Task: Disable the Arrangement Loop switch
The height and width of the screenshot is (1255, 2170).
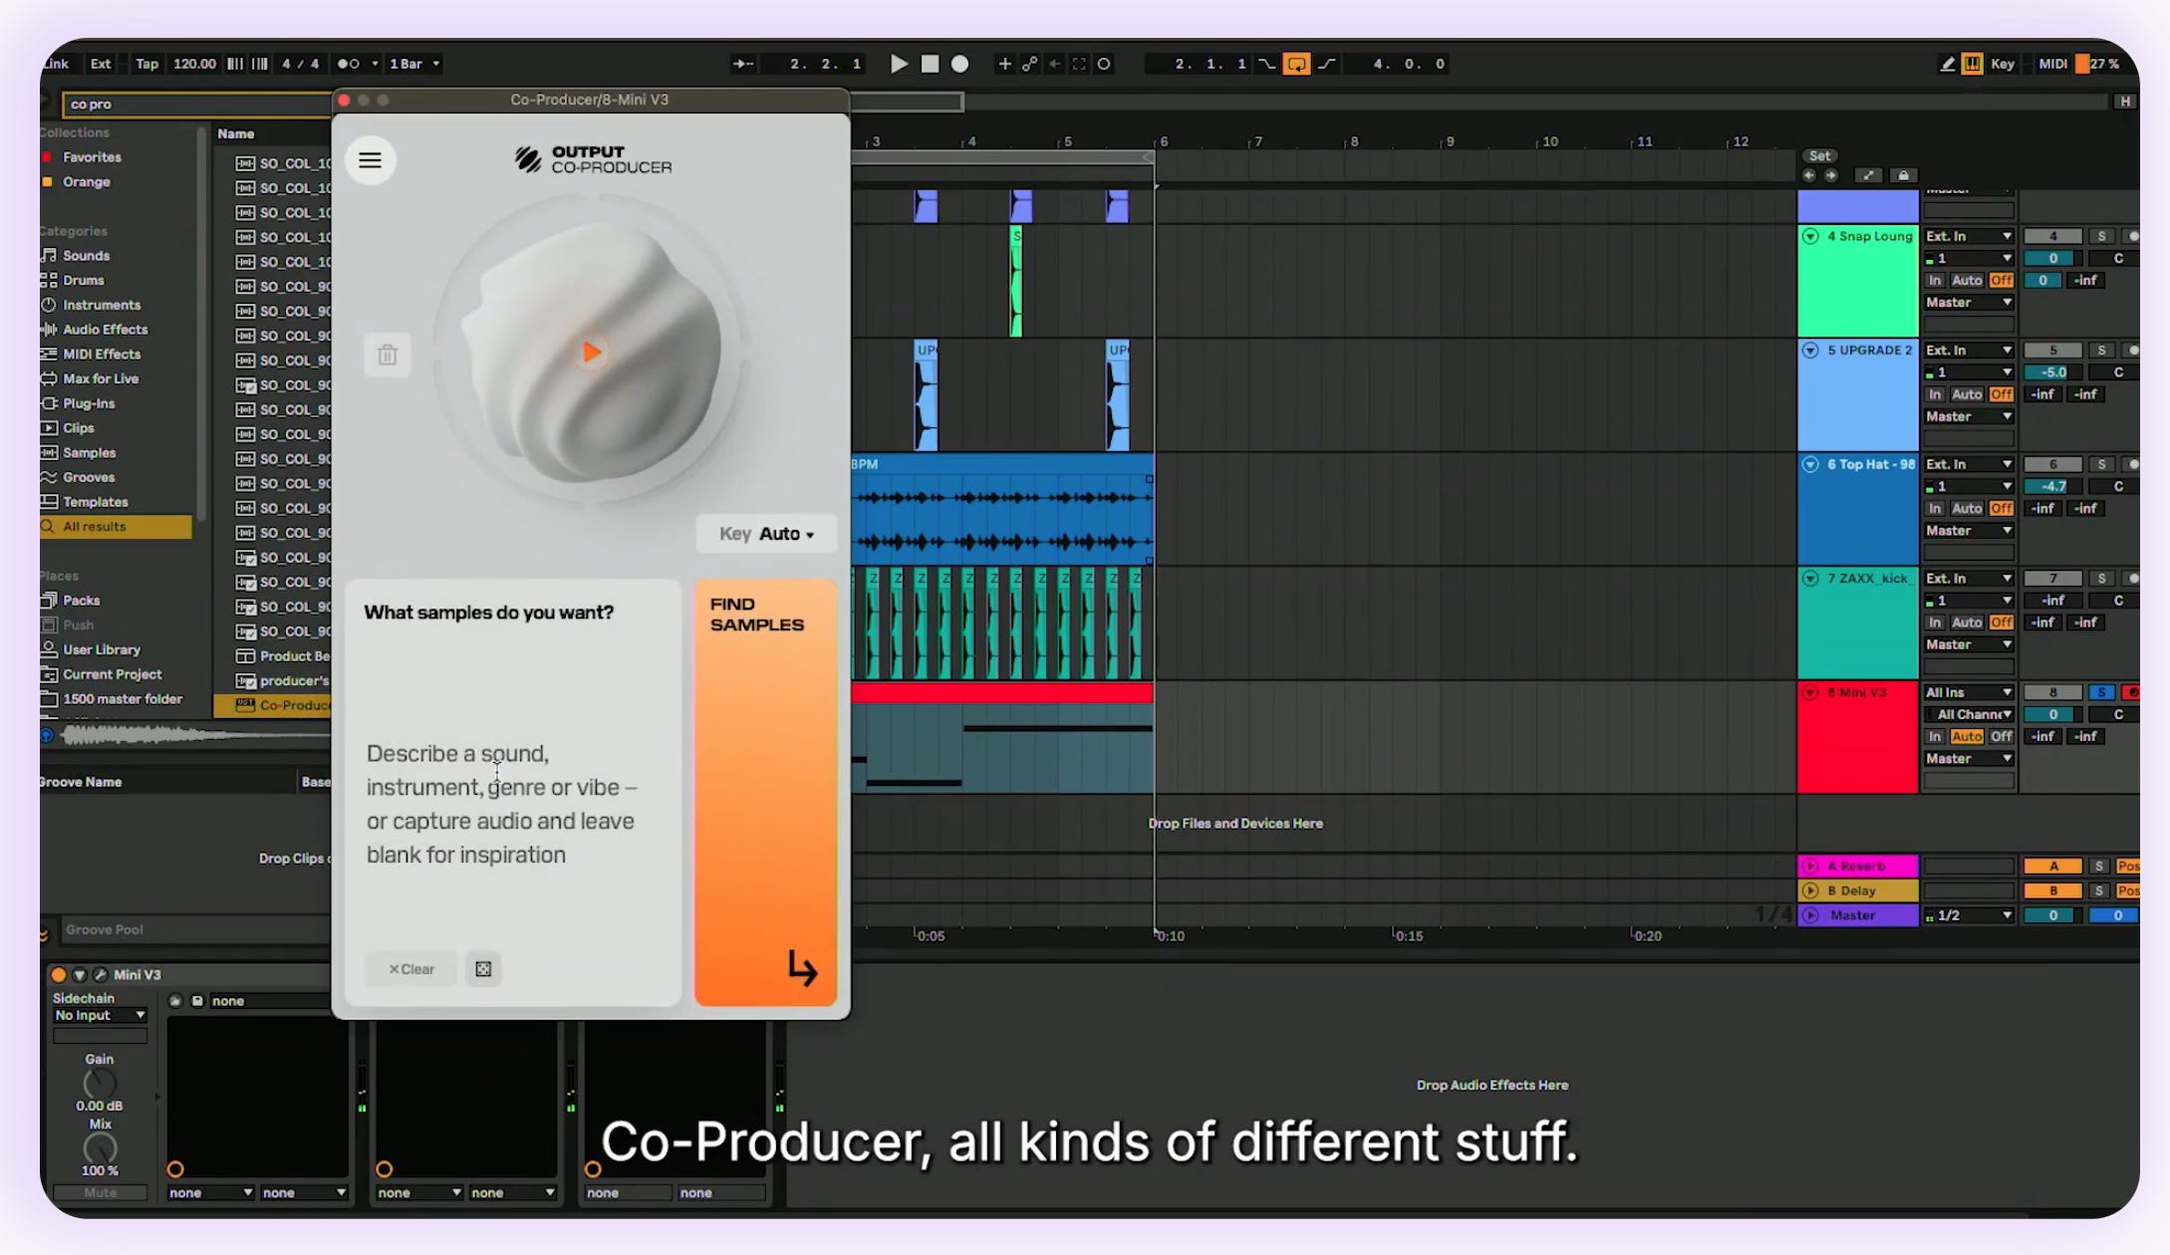Action: click(1296, 64)
